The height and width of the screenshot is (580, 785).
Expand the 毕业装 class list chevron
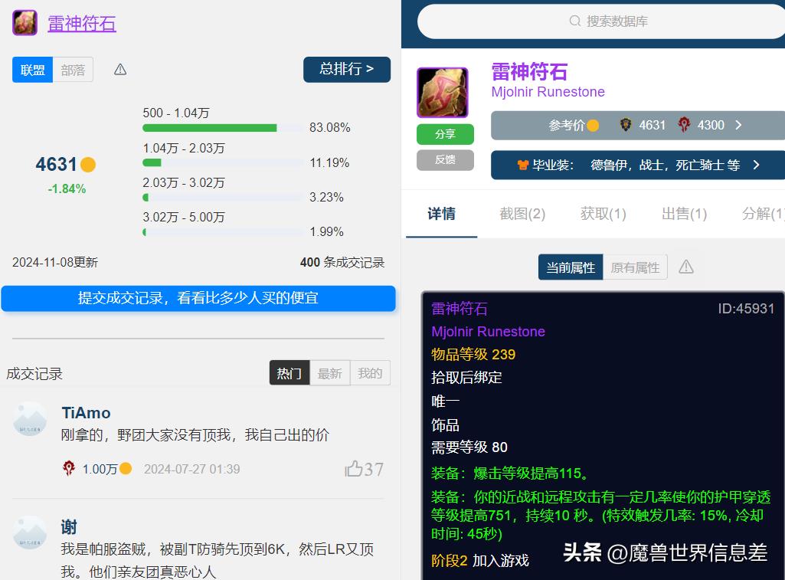pyautogui.click(x=756, y=165)
